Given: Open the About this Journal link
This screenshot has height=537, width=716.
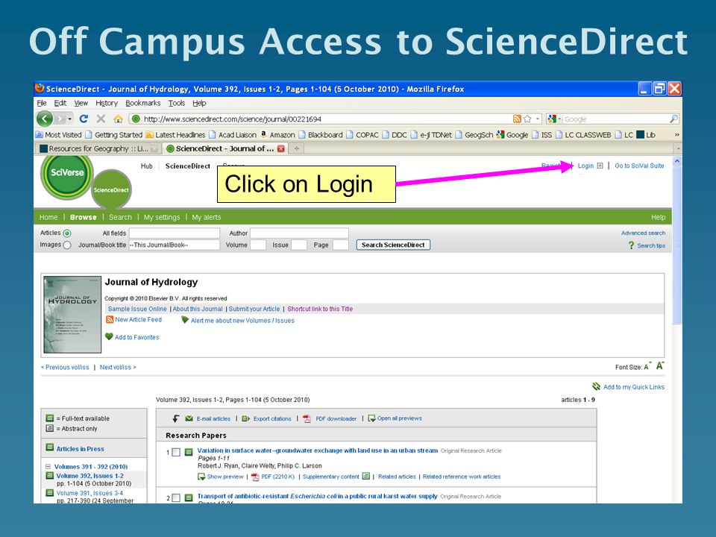Looking at the screenshot, I should (x=198, y=309).
